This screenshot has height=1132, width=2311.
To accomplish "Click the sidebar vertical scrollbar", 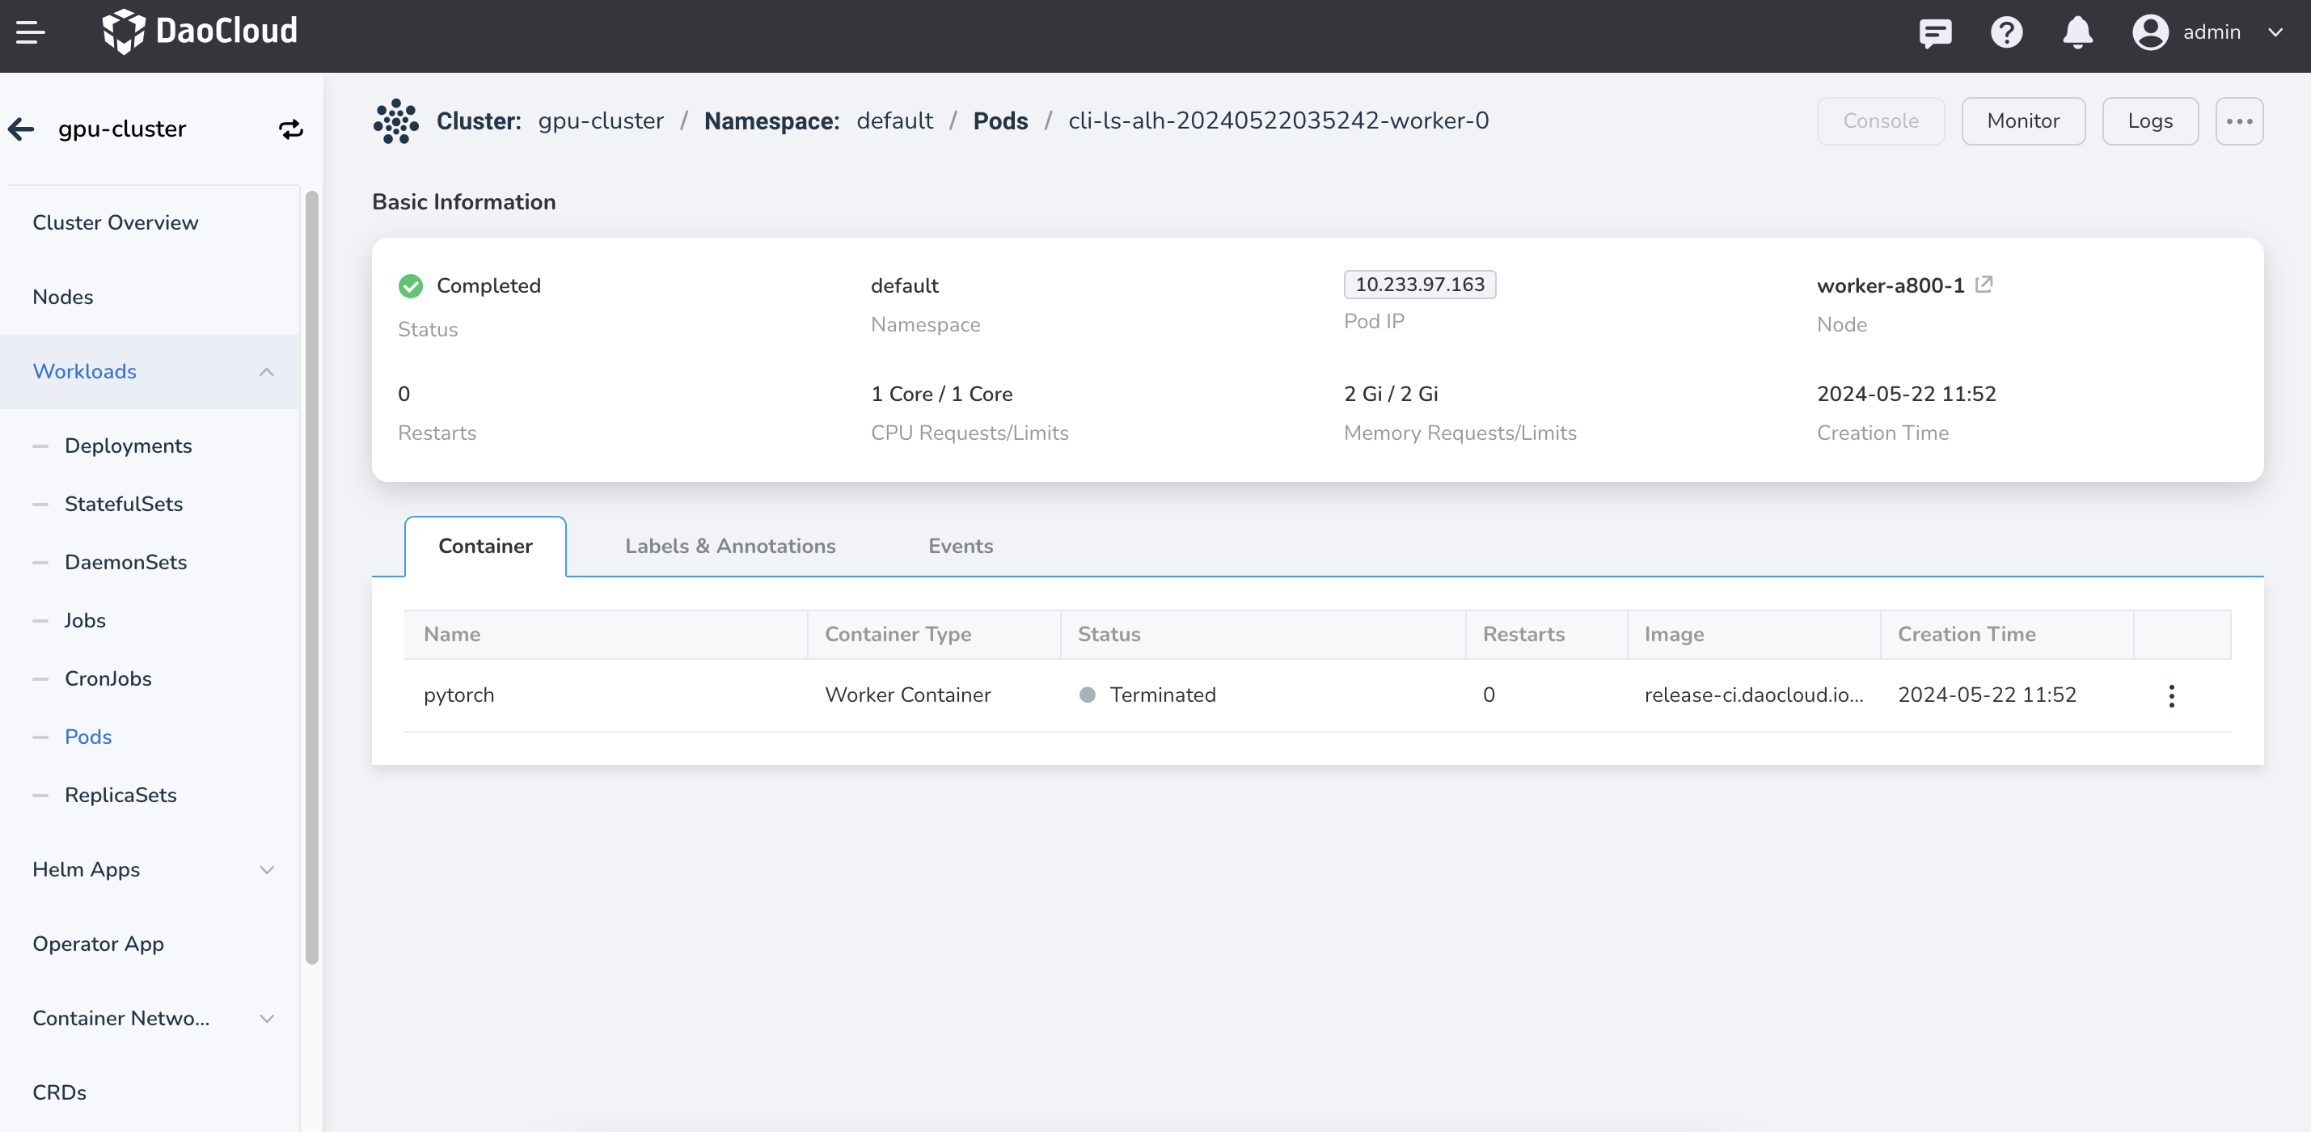I will tap(311, 574).
